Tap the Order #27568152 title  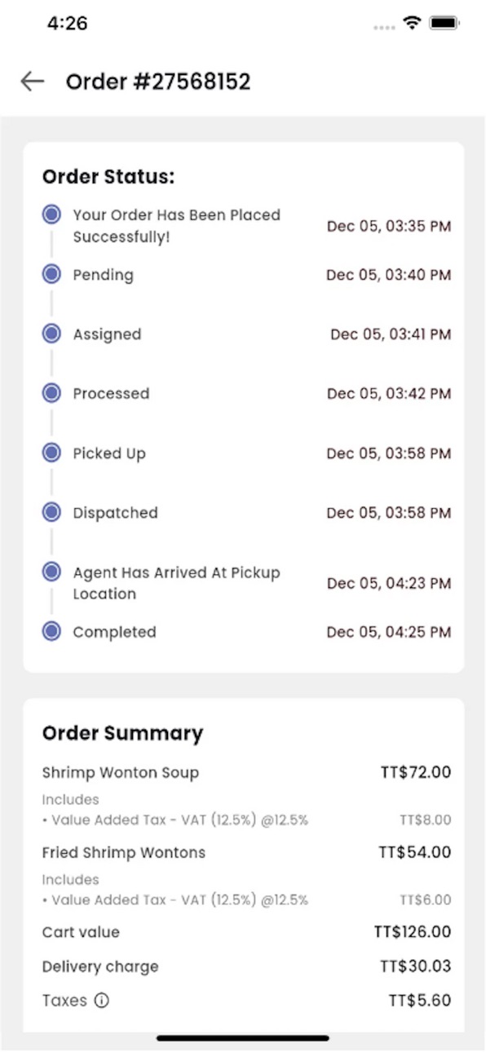[158, 82]
